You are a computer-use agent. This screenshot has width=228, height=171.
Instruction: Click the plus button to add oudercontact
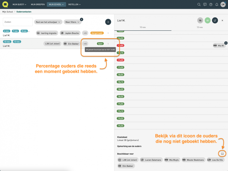tap(108, 22)
